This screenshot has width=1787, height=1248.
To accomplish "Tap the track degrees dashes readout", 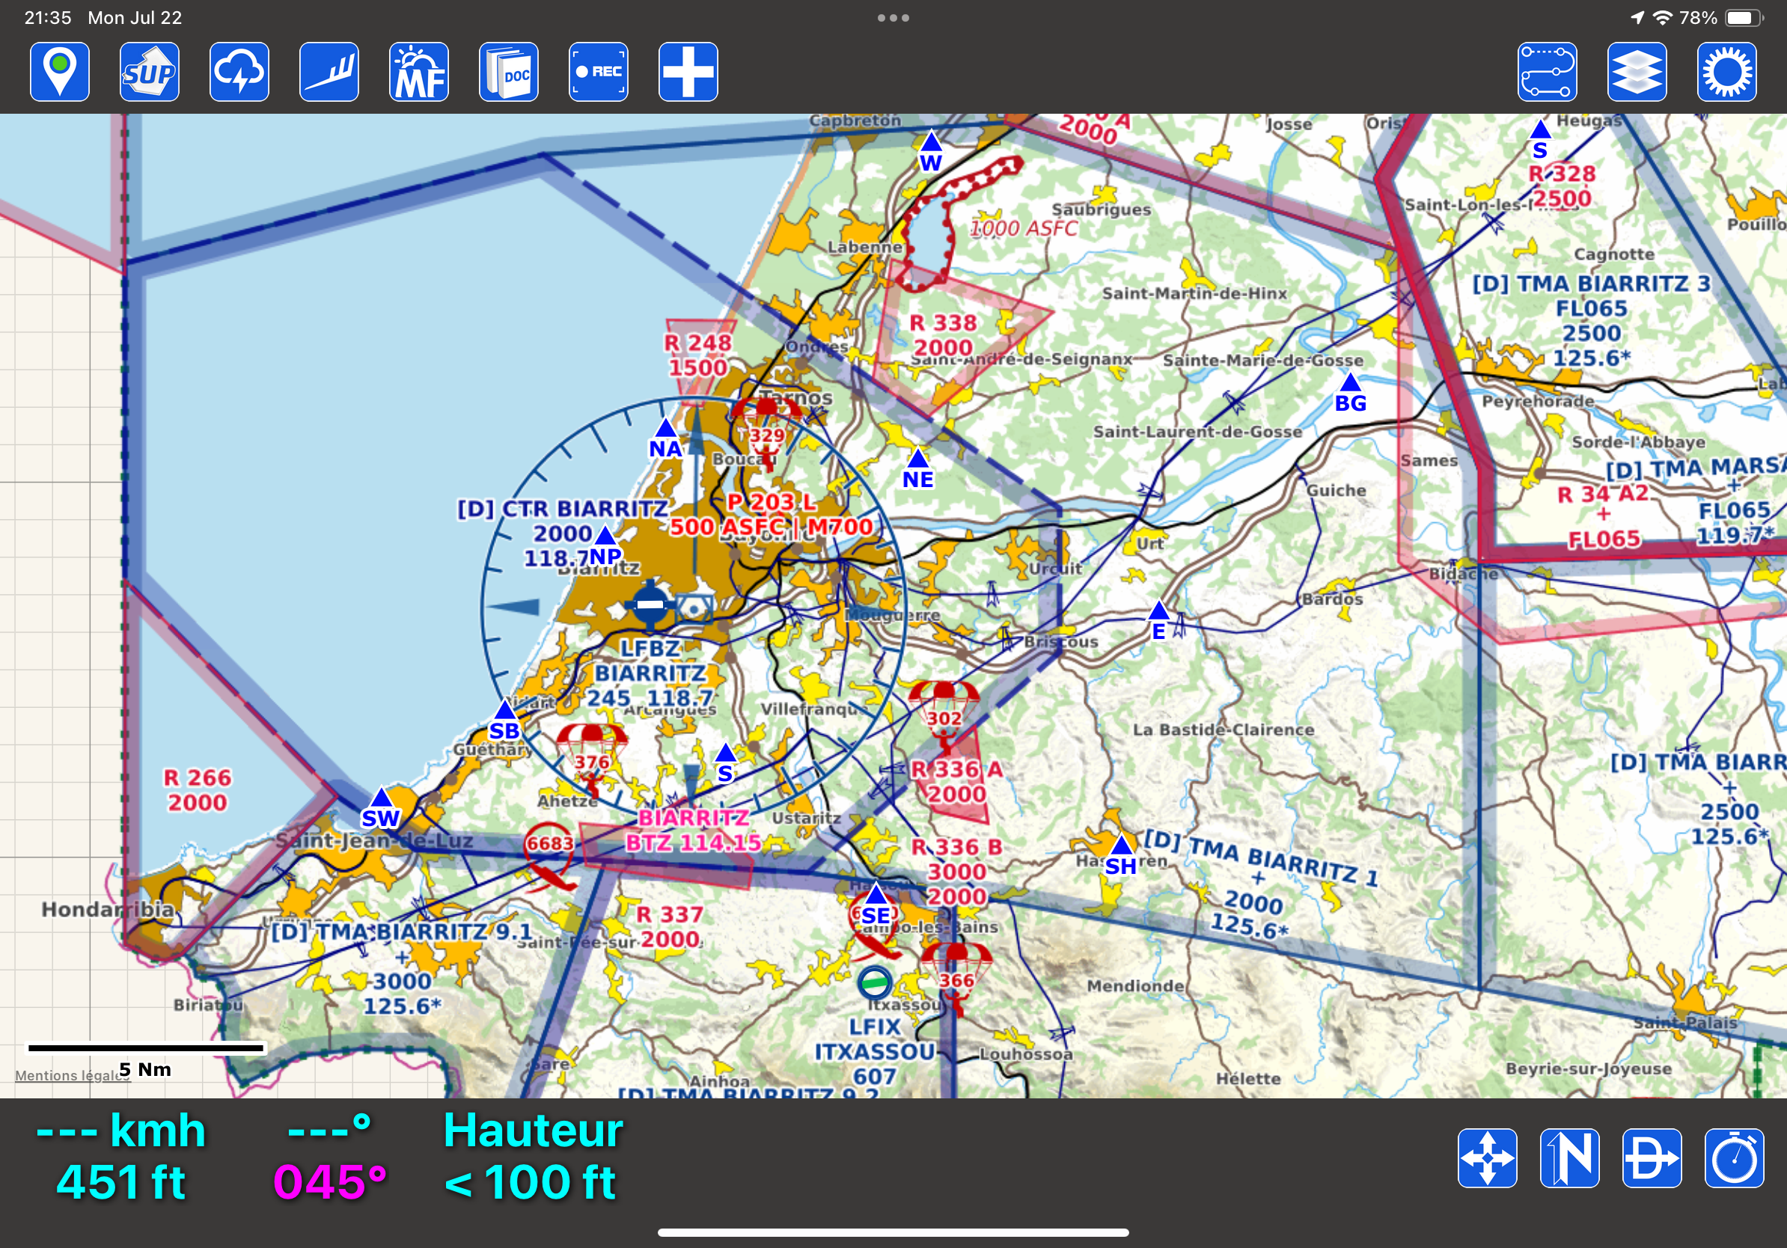I will pyautogui.click(x=330, y=1128).
